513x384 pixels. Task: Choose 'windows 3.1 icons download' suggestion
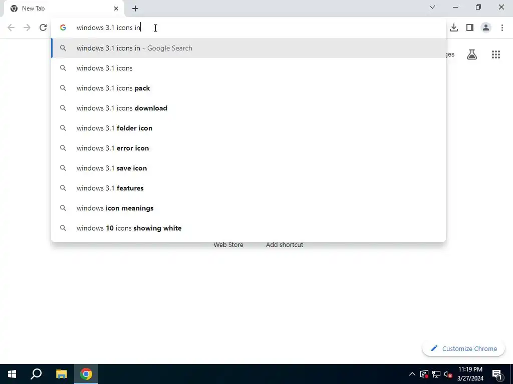pos(248,108)
